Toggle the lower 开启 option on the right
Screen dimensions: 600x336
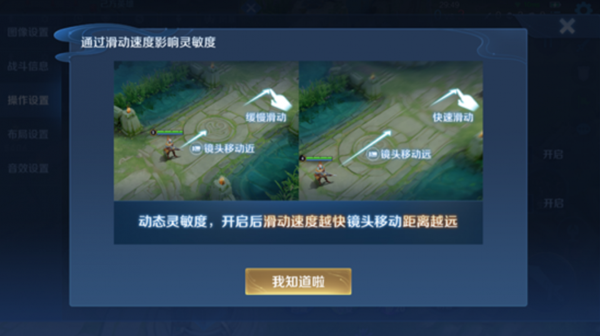(553, 203)
